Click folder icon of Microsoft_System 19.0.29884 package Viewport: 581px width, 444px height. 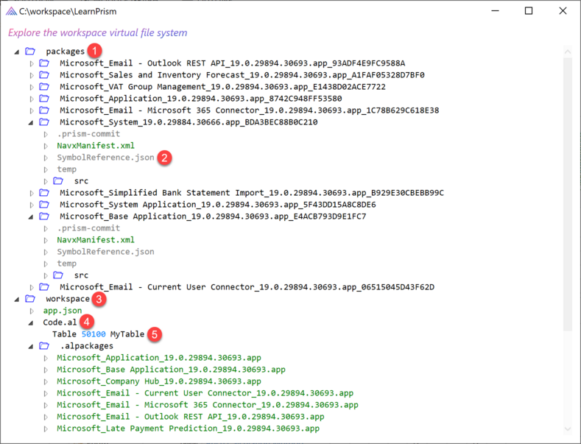(44, 122)
